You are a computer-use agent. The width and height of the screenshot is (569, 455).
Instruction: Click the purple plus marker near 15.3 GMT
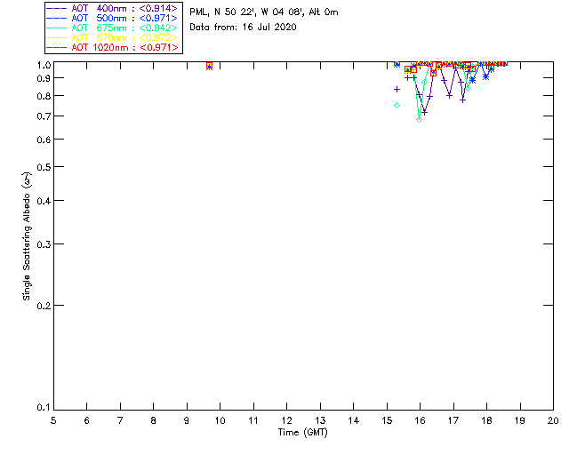tap(397, 89)
